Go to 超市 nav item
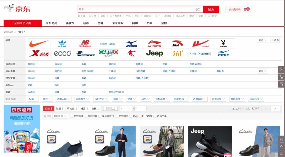This screenshot has height=157, width=285. pyautogui.click(x=86, y=23)
